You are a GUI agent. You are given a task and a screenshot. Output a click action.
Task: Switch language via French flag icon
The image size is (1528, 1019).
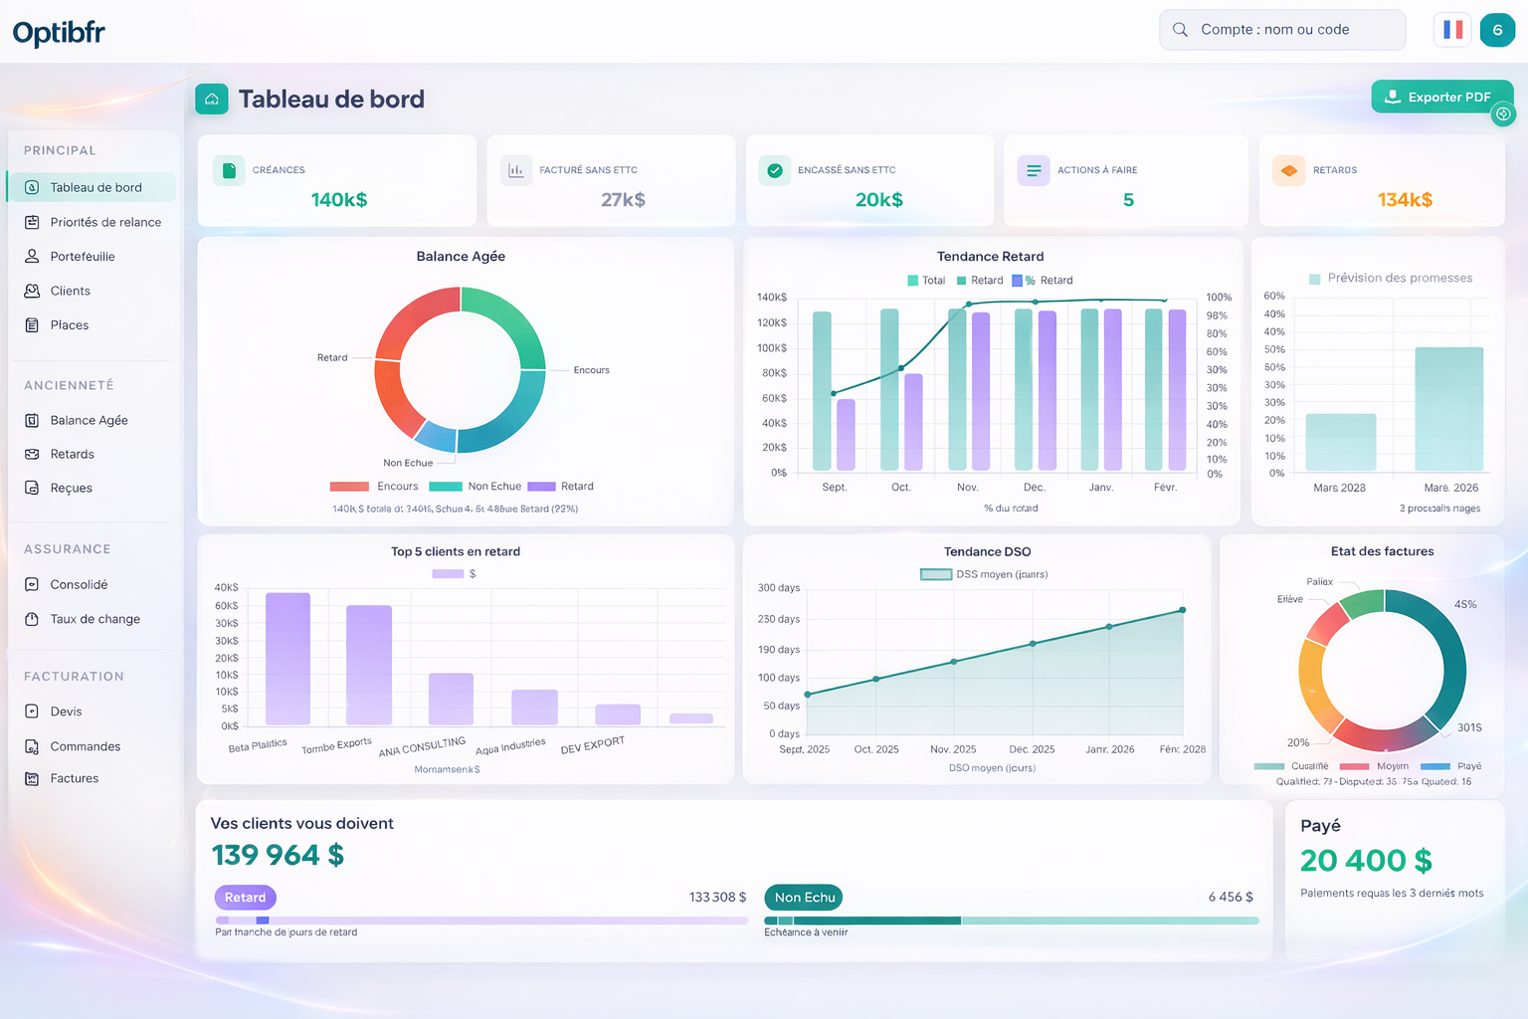[x=1452, y=30]
